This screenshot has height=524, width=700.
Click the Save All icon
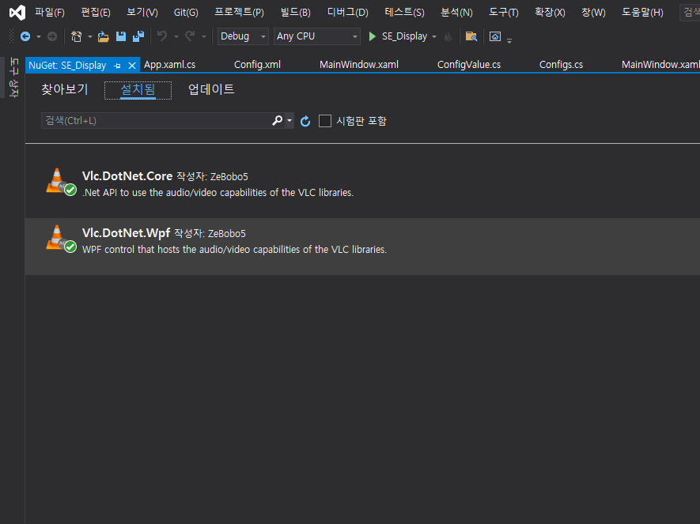point(138,36)
